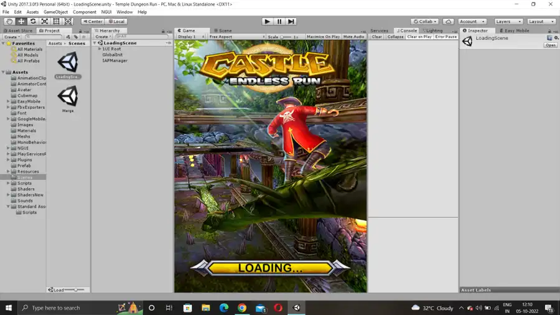Screen dimensions: 560x315
Task: Toggle Clear on Play in Console
Action: [419, 37]
